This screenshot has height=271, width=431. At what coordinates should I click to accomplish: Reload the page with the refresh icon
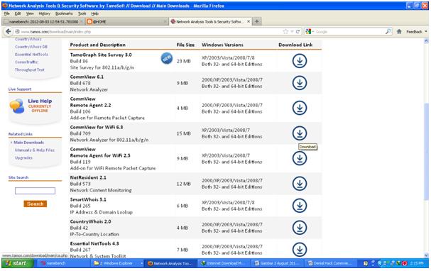click(298, 32)
